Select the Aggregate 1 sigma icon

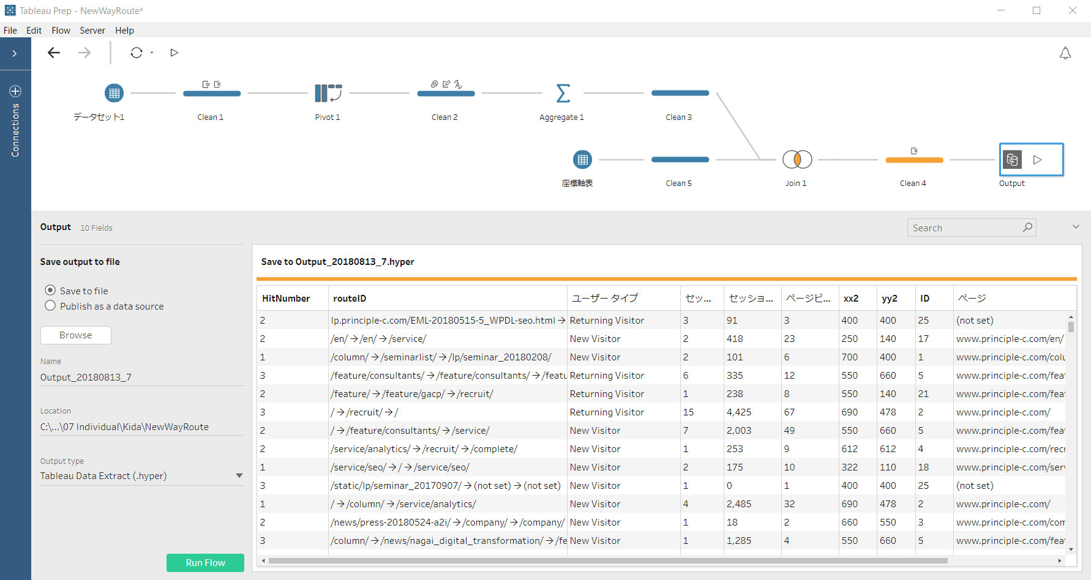(563, 93)
